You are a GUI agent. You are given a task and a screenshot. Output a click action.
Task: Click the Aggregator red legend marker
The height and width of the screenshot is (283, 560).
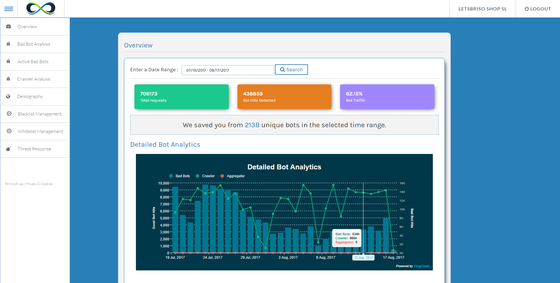click(222, 176)
